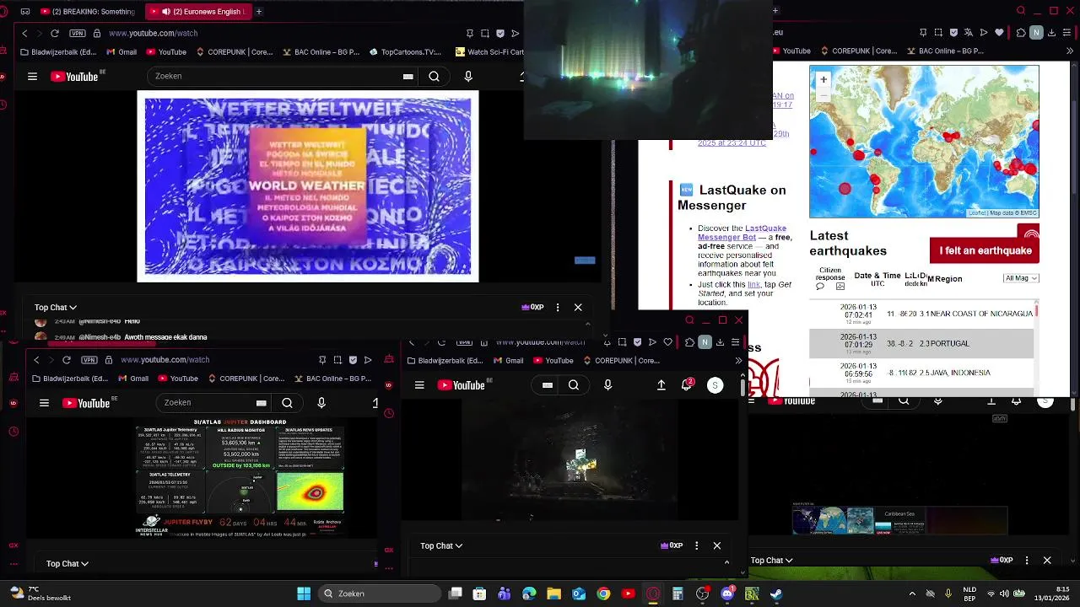Expand Bladwijzerbalk bookmark folder in Euronews window

click(x=58, y=51)
